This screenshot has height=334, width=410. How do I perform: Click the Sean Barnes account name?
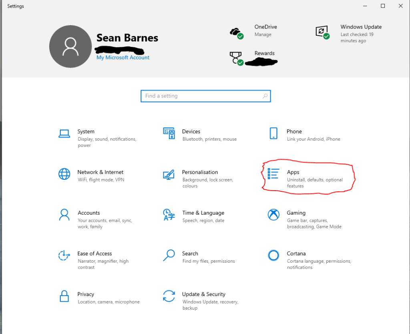pyautogui.click(x=127, y=38)
